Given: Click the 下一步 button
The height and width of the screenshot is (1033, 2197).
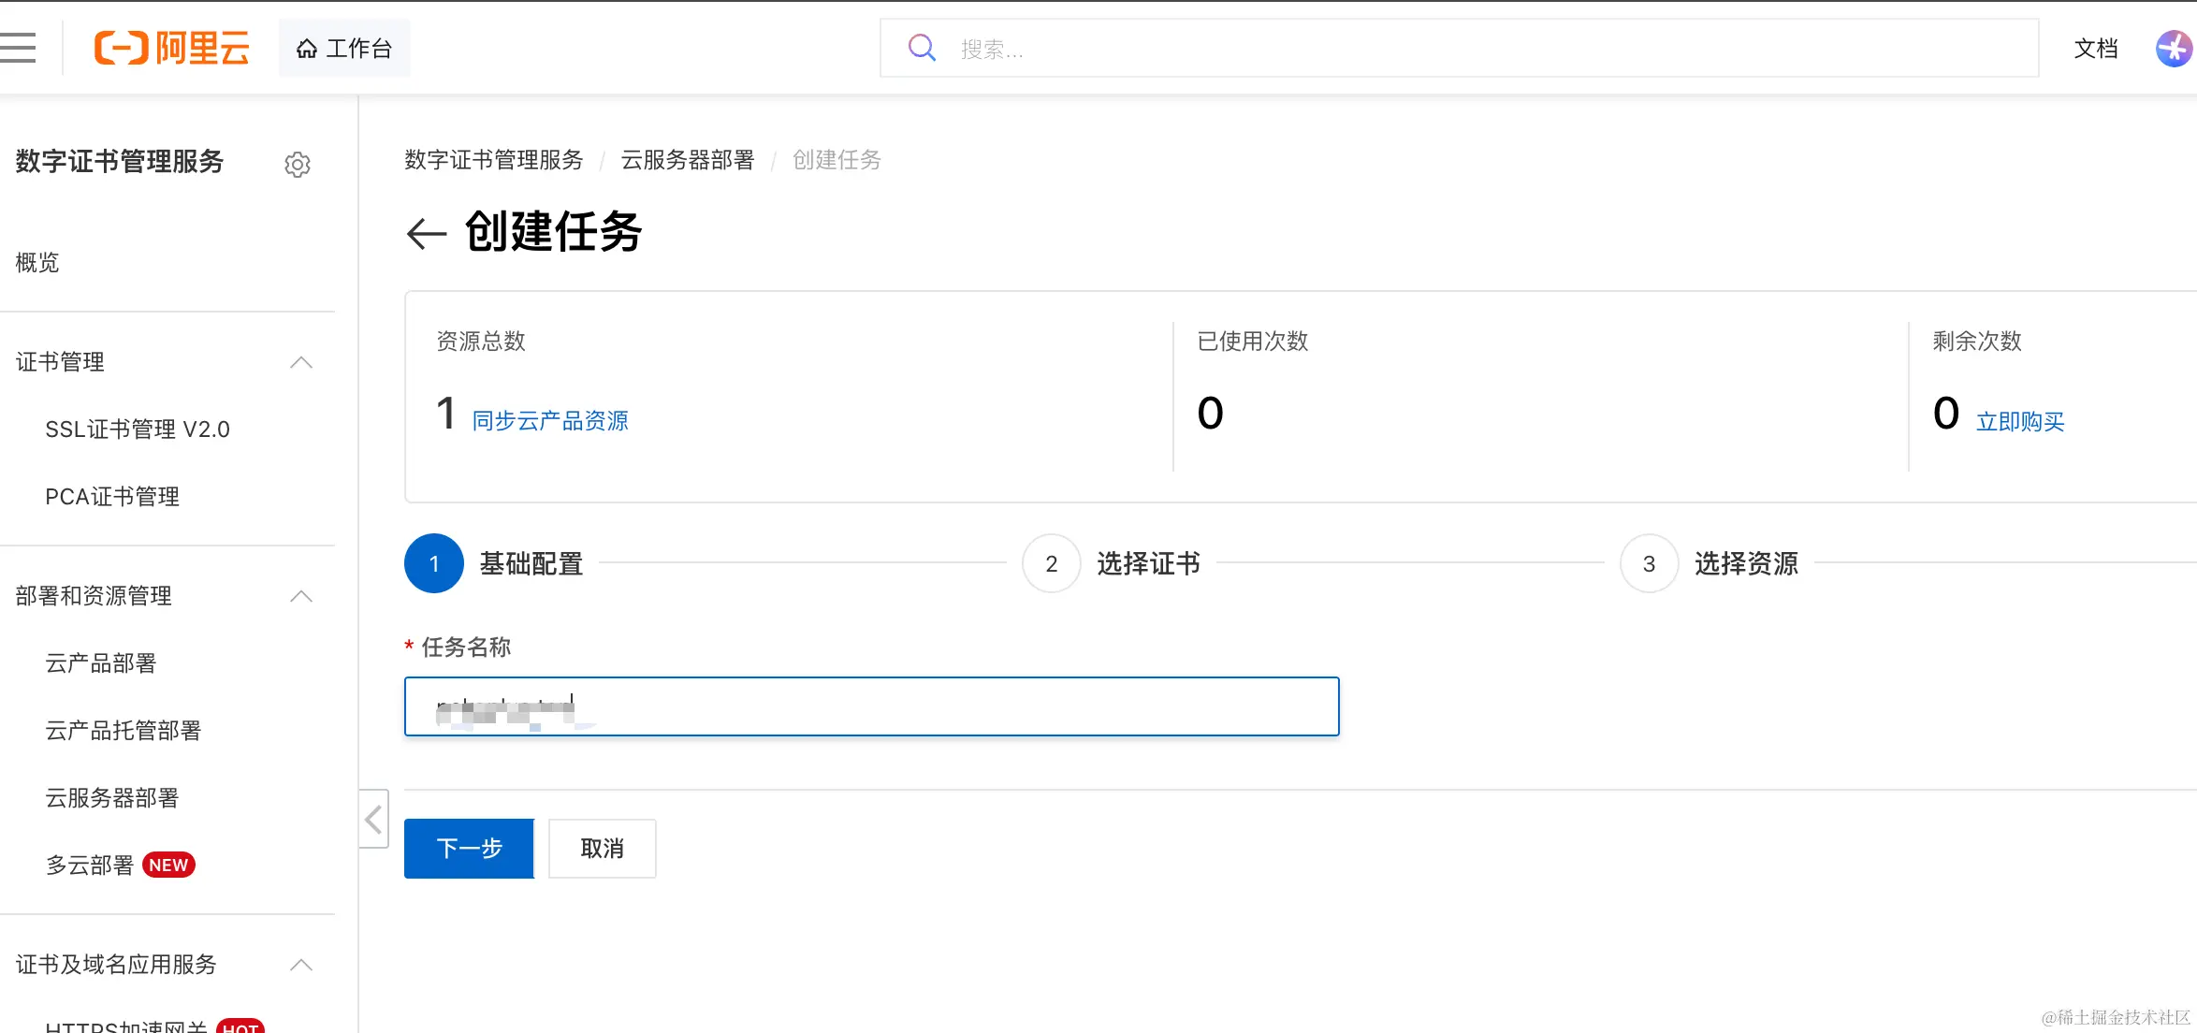Looking at the screenshot, I should click(x=469, y=849).
